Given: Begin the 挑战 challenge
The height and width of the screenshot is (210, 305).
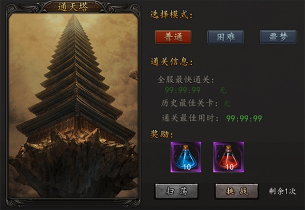Looking at the screenshot, I should click(237, 191).
